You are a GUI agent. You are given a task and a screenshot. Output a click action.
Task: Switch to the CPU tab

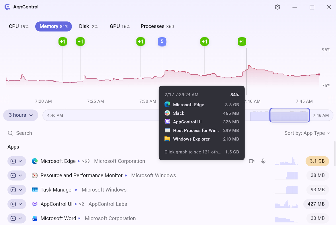18,26
